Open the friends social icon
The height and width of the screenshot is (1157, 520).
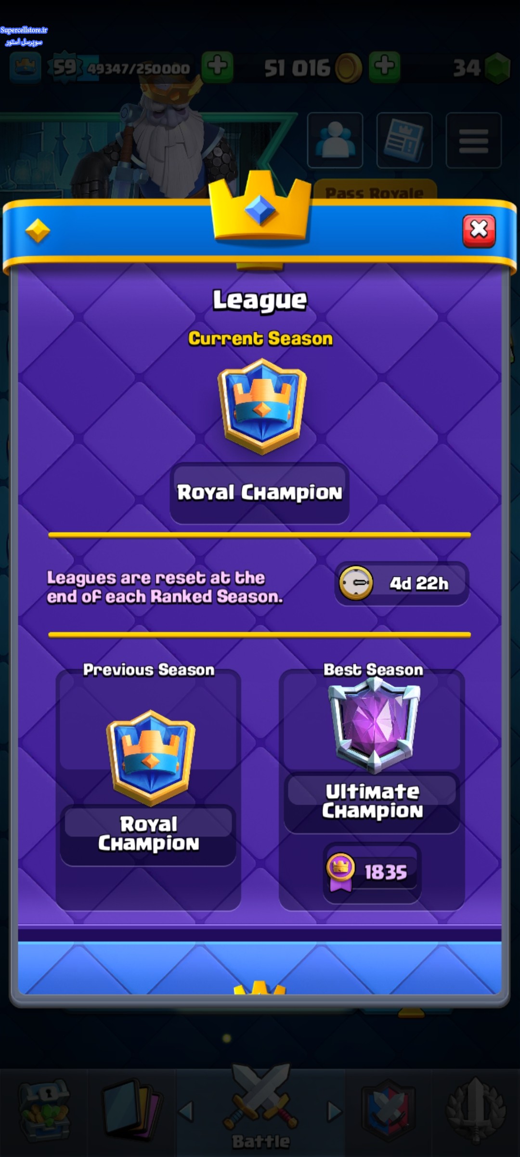point(335,140)
